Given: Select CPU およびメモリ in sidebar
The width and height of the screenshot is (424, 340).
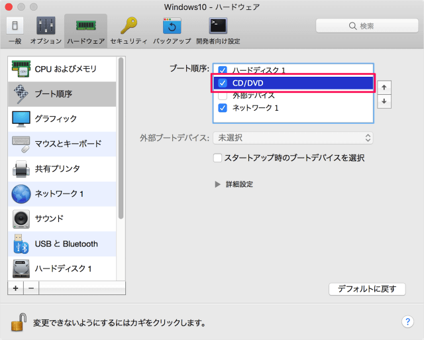Looking at the screenshot, I should pos(62,68).
